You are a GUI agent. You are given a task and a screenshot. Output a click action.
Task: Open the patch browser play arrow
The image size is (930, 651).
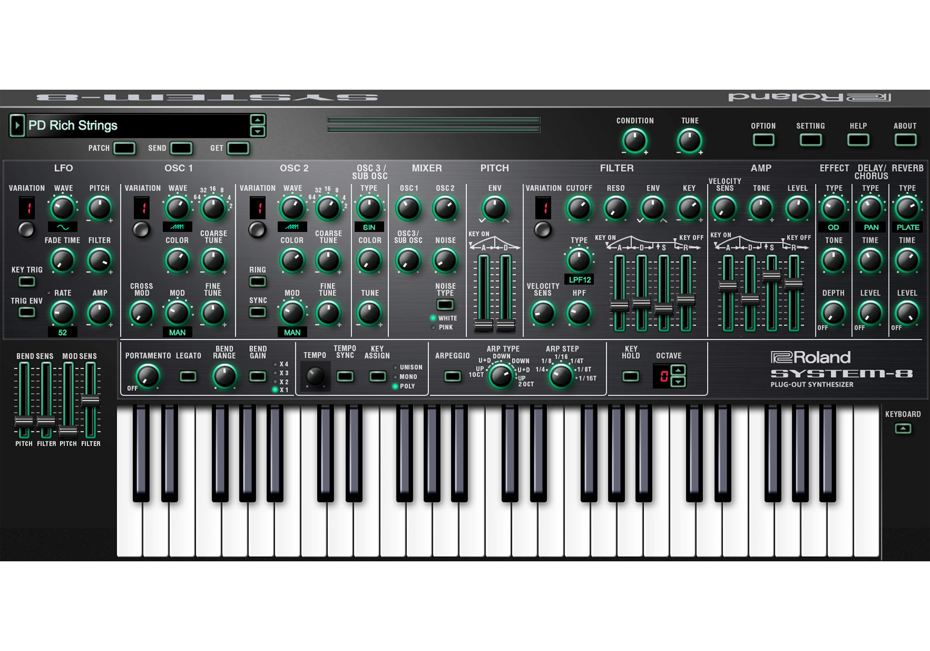17,126
